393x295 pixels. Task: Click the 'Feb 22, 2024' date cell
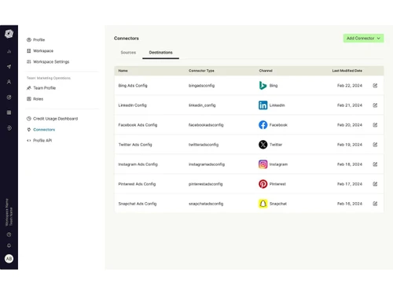coord(350,86)
